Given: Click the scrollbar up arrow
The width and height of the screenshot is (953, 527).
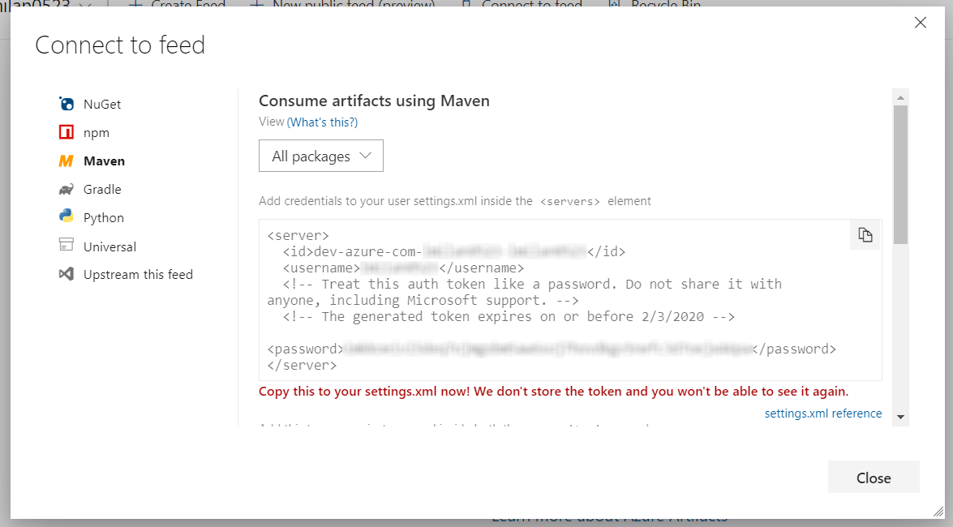Looking at the screenshot, I should tap(901, 97).
